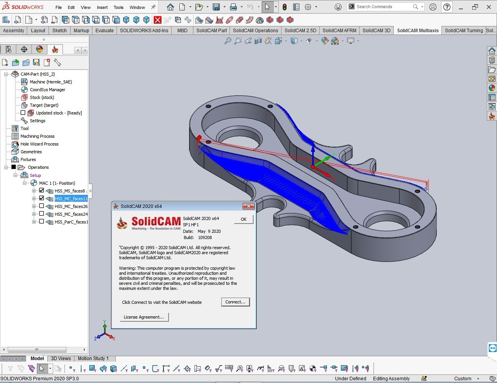Click the Home icon in task pane

(492, 51)
